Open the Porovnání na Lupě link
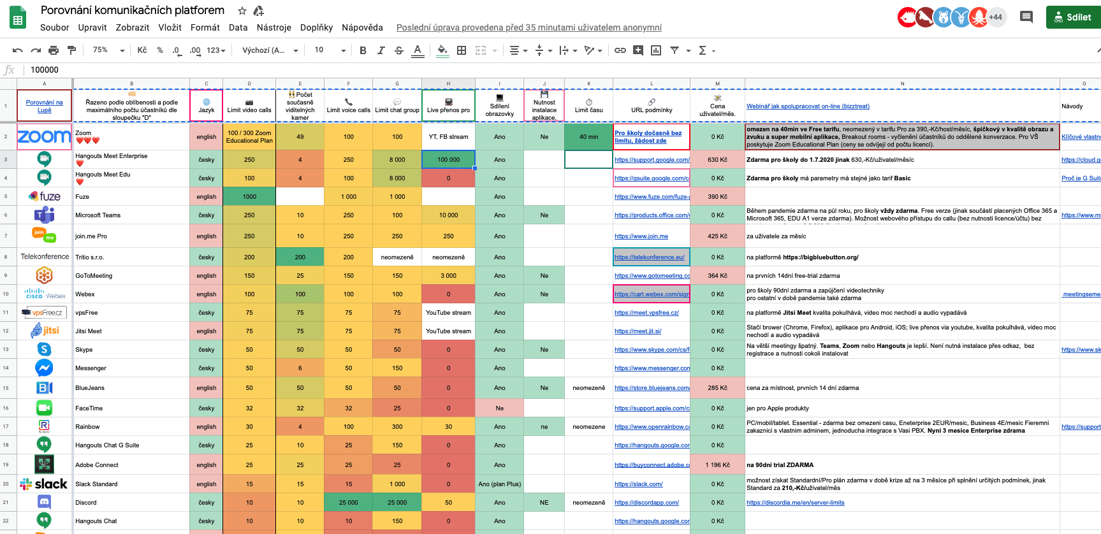Viewport: 1101px width, 534px height. 44,106
